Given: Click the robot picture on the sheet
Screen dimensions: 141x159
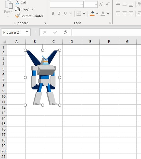Looking at the screenshot, I should pos(42,78).
